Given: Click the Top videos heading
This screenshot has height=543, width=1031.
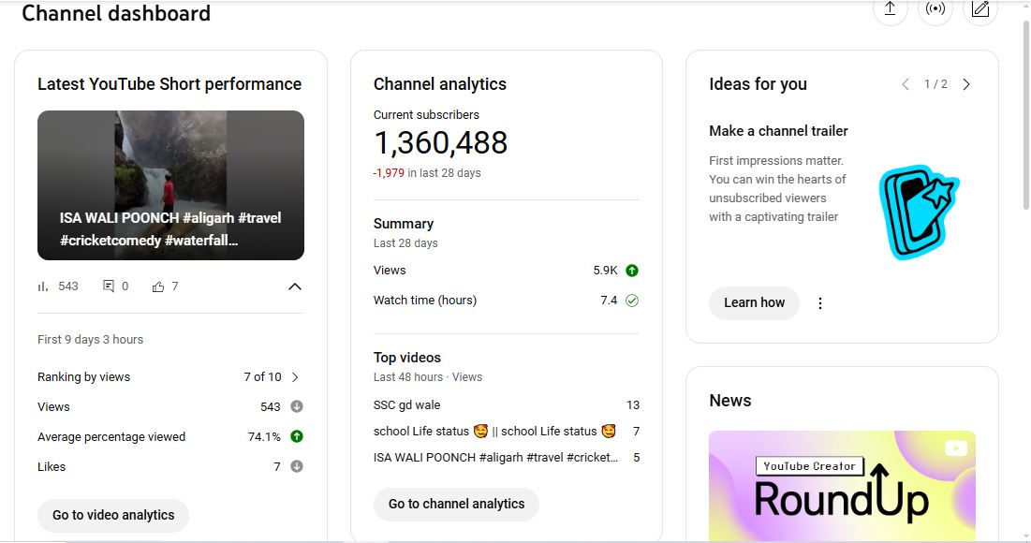Looking at the screenshot, I should [x=407, y=358].
